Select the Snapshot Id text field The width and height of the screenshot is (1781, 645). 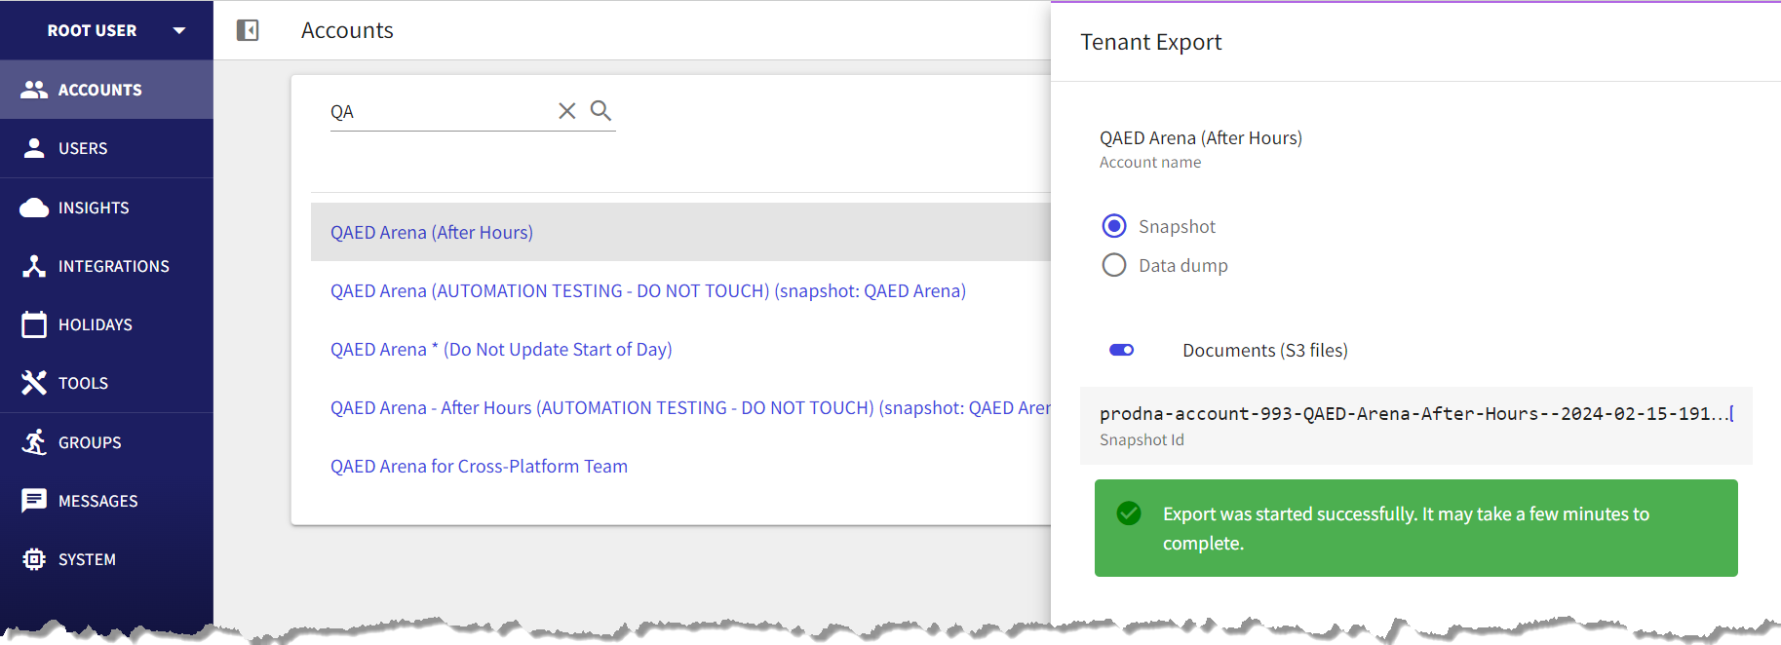1415,425
